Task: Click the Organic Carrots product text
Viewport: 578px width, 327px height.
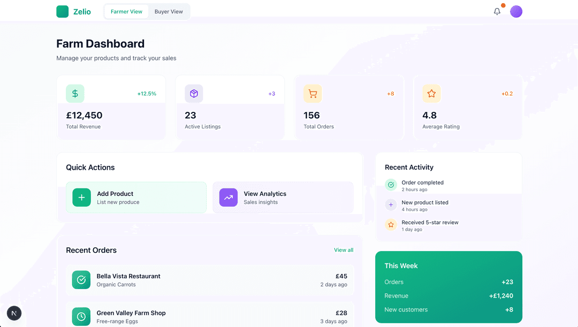Action: tap(116, 285)
